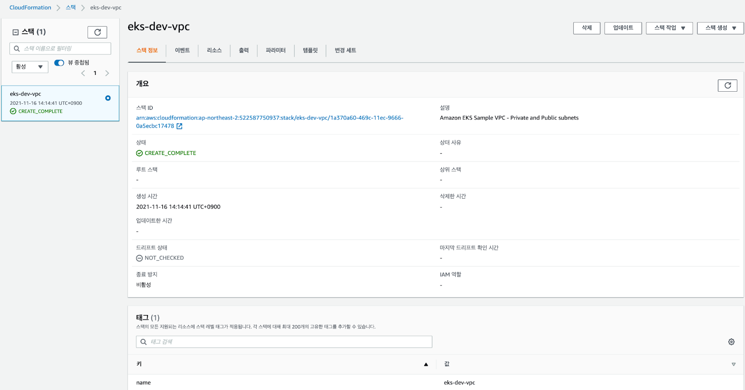View the 템플릿 tab
The width and height of the screenshot is (745, 390).
coord(310,50)
